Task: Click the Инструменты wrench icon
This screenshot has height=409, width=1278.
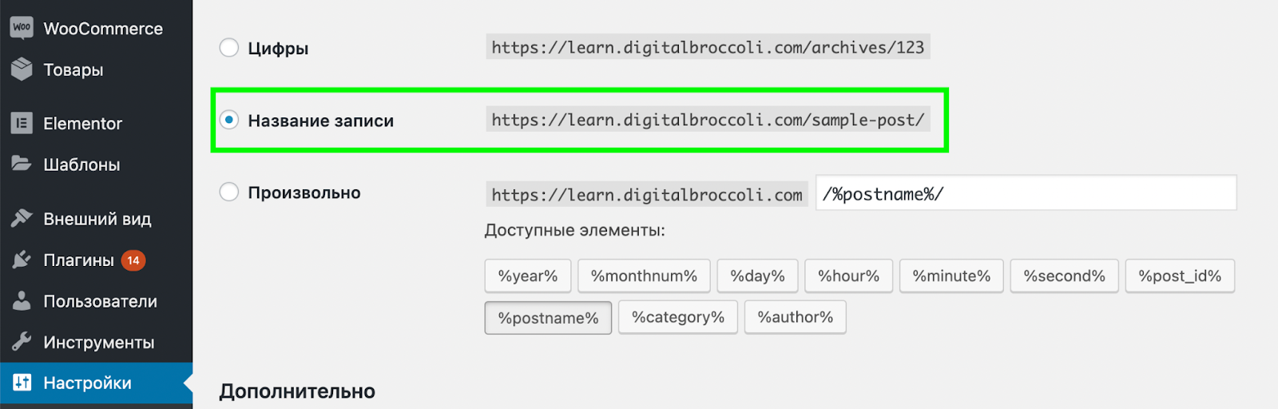Action: (22, 342)
